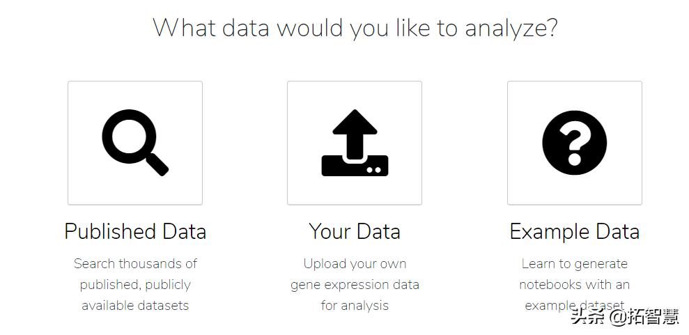Click the lens circle of the search icon
Viewport: 689px width, 335px height.
pos(127,136)
